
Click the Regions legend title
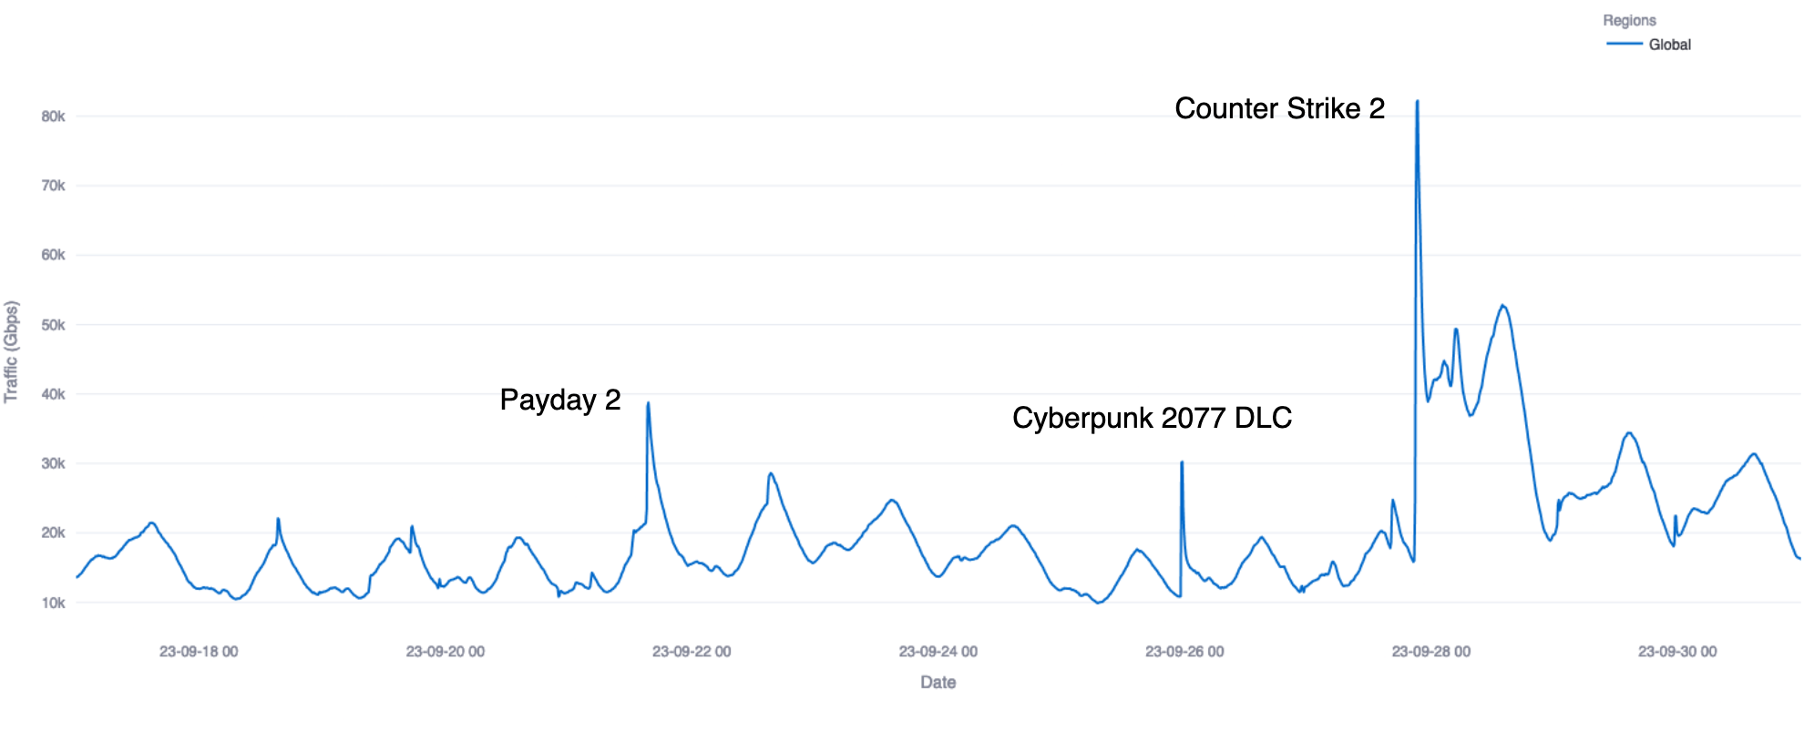coord(1629,20)
